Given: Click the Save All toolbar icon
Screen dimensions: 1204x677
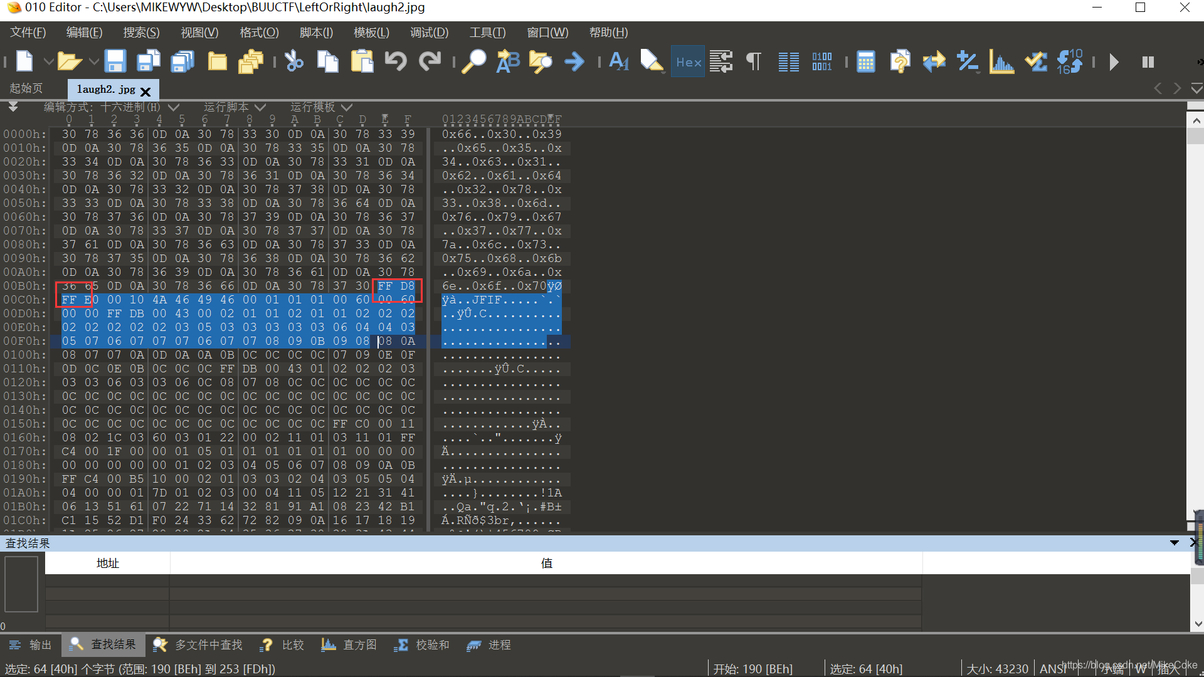Looking at the screenshot, I should coord(183,61).
